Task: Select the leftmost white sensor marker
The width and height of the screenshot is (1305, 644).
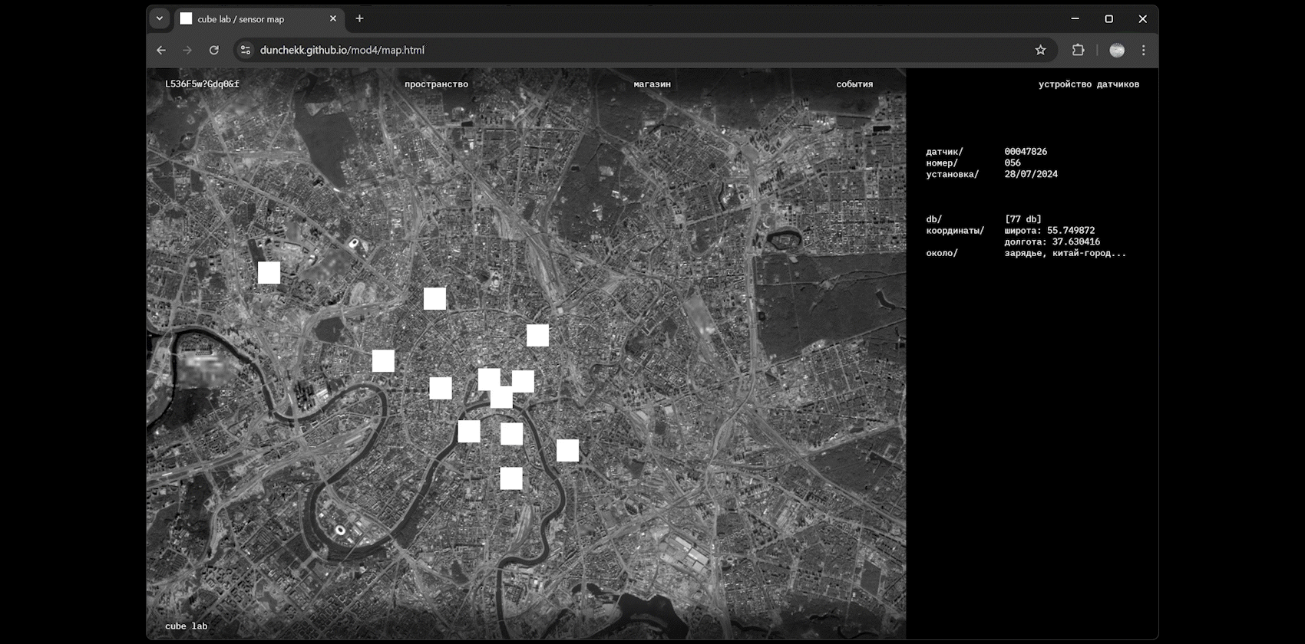Action: pyautogui.click(x=269, y=273)
